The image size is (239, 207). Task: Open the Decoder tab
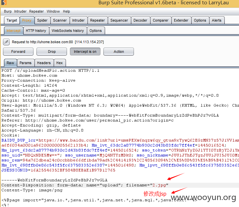140,20
